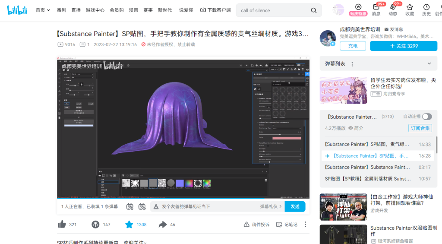Select currently playing item 16:28
This screenshot has width=442, height=244.
pyautogui.click(x=377, y=156)
